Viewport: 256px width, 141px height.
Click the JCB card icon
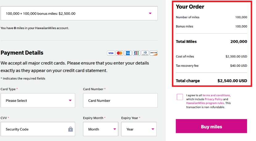(136, 53)
